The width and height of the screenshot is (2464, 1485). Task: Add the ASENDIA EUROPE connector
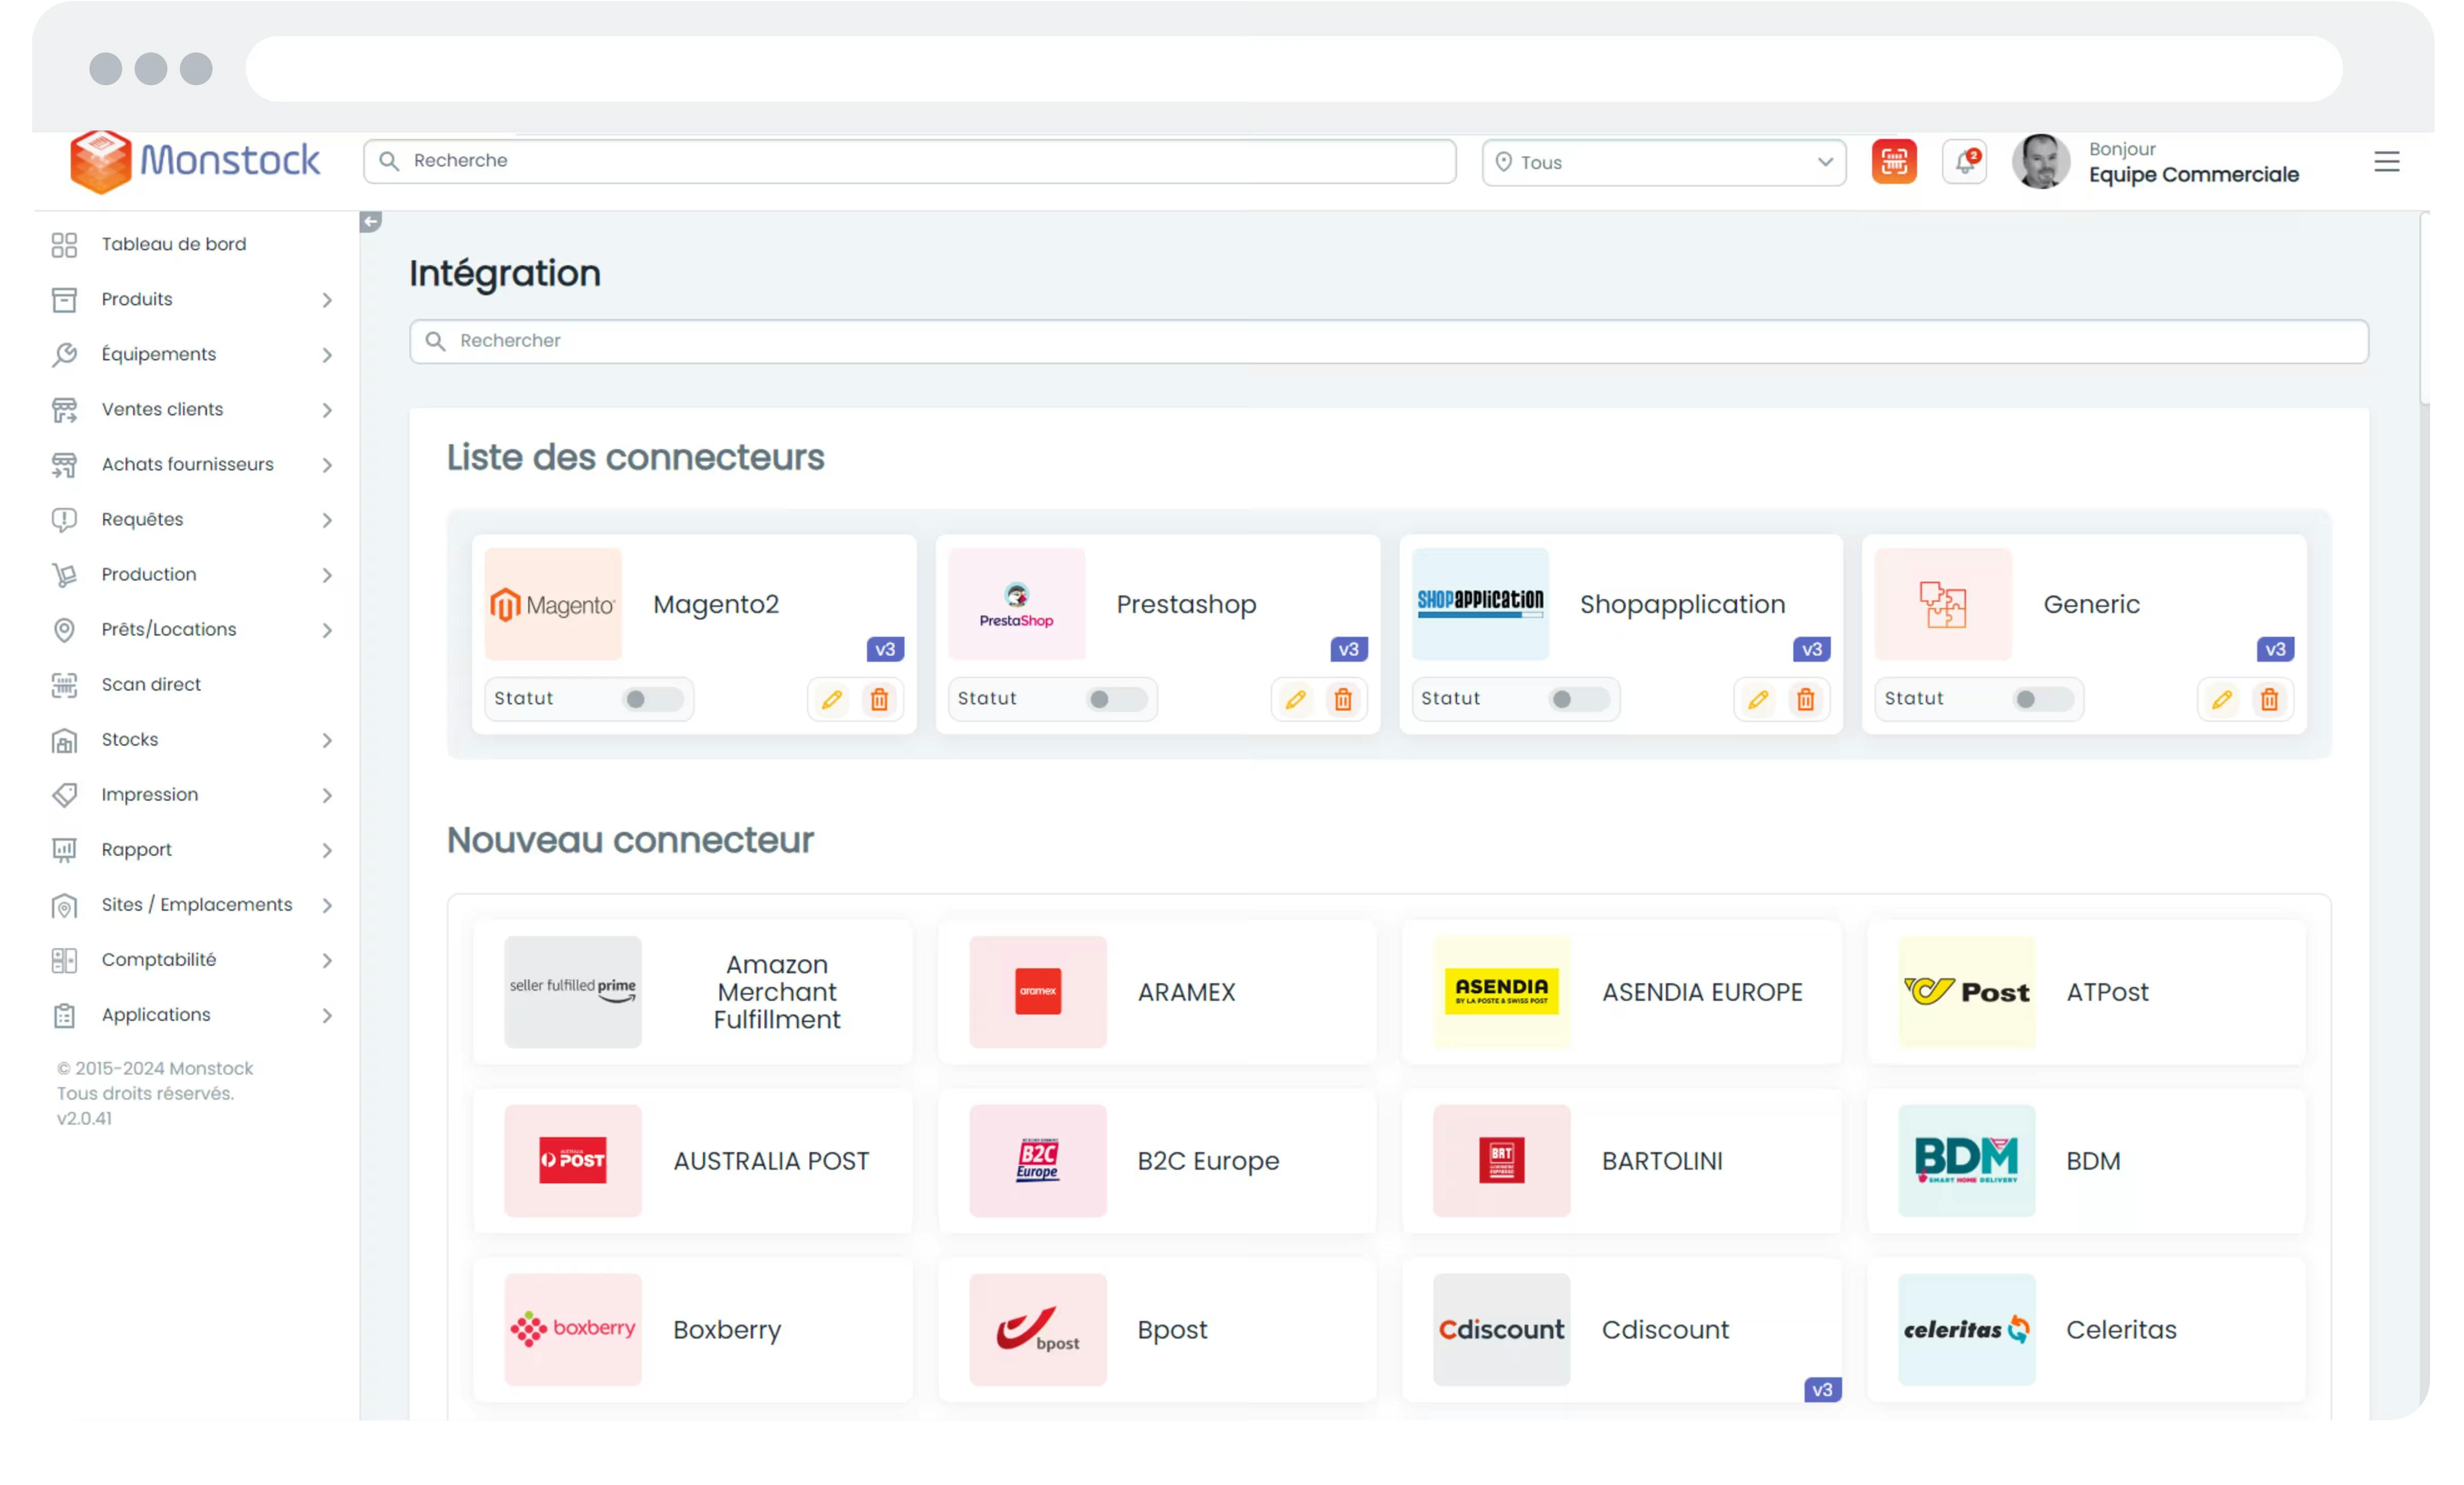tap(1621, 992)
